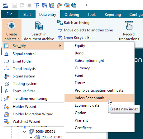The image size is (143, 139).
Task: Click Move objects to another zone
Action: coord(88,30)
